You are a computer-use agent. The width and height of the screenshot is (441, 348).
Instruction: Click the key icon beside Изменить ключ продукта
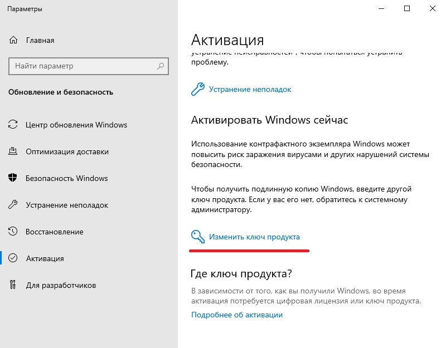tap(198, 237)
